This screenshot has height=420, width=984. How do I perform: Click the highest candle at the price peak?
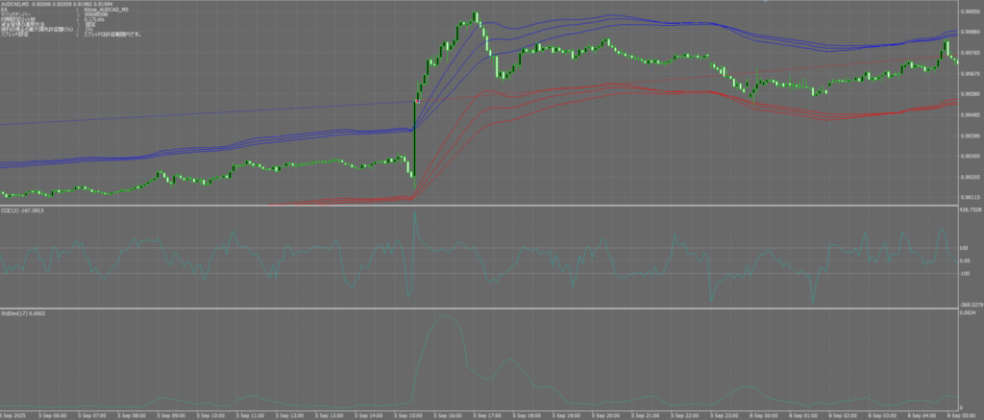point(477,16)
